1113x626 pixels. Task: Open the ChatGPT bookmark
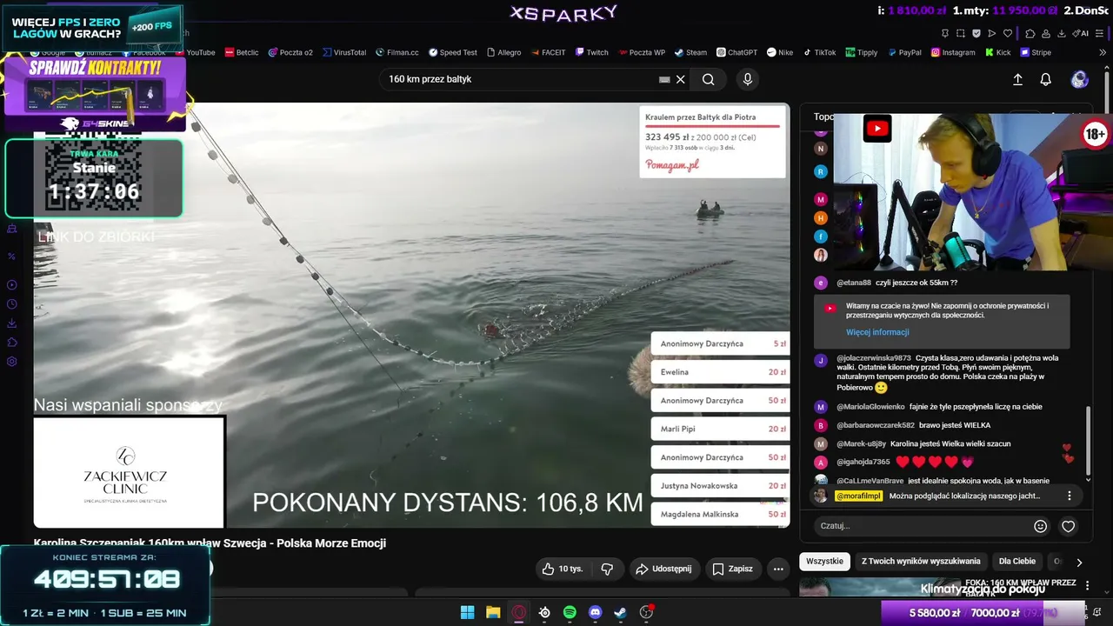[736, 52]
